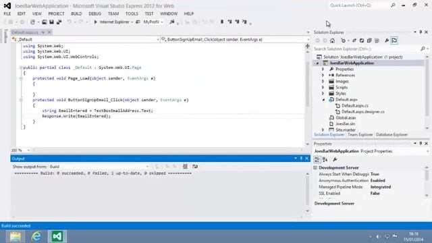
Task: Open the DEBUG menu
Action: [94, 13]
